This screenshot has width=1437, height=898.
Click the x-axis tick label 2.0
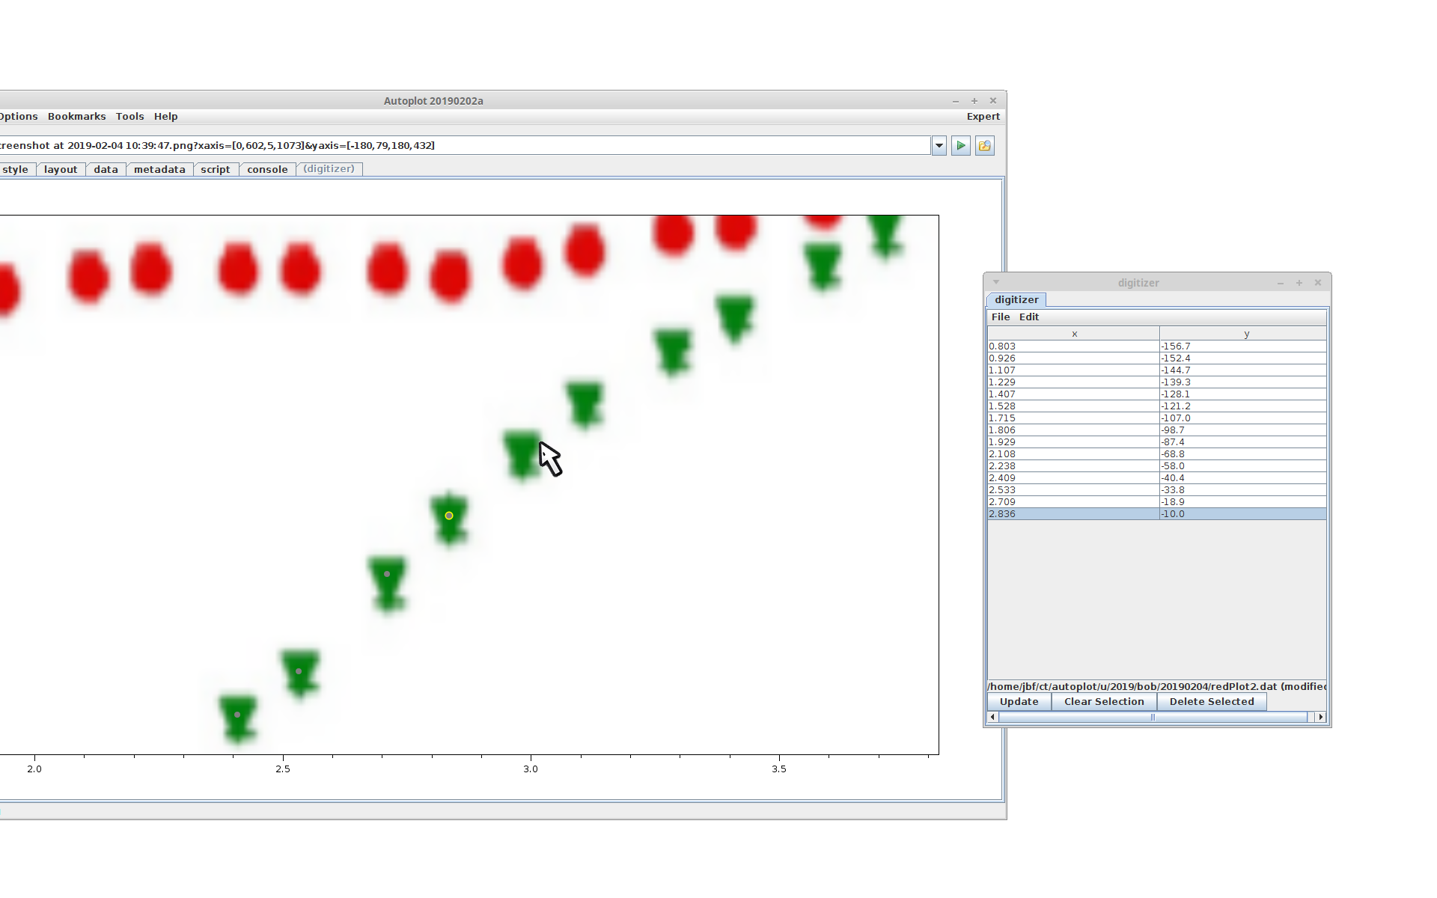(x=34, y=769)
